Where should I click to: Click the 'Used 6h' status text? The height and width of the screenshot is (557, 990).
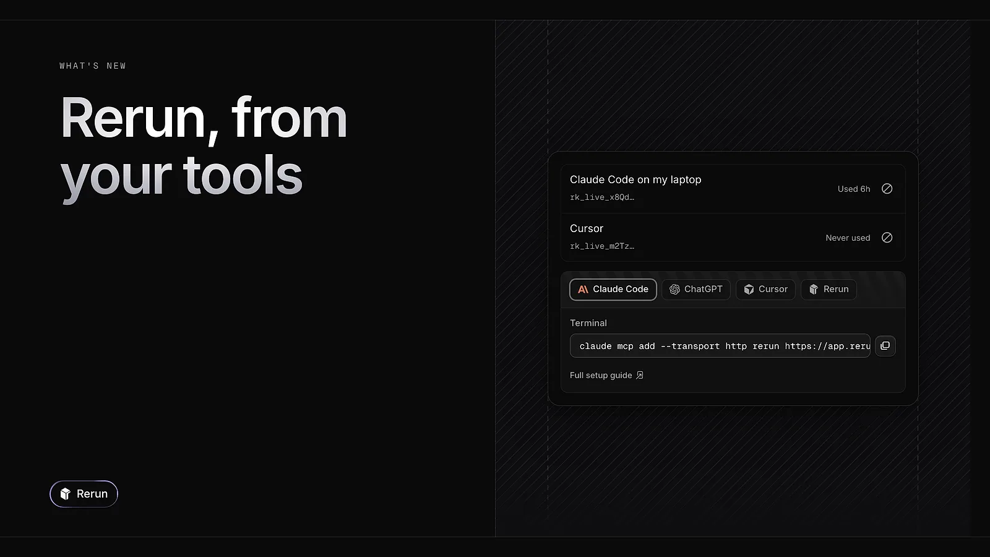coord(854,189)
